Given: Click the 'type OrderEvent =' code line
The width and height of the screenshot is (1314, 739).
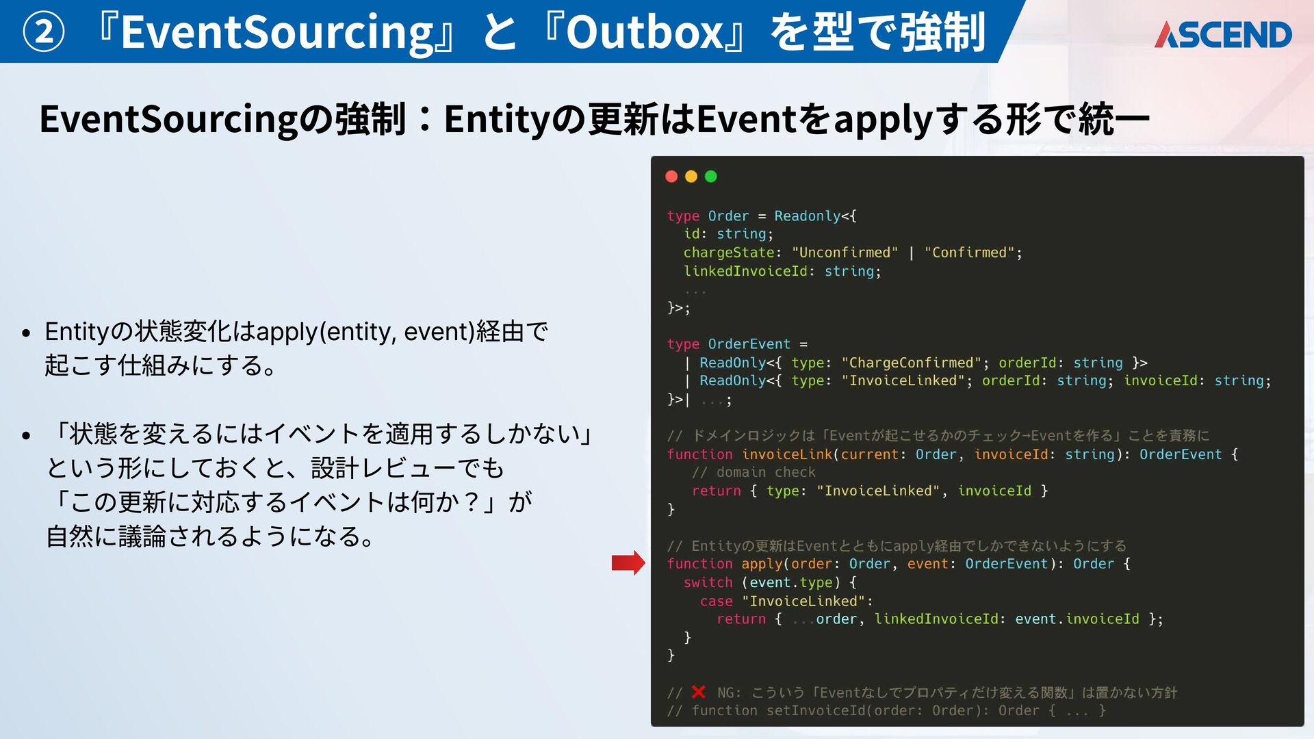Looking at the screenshot, I should click(x=737, y=344).
